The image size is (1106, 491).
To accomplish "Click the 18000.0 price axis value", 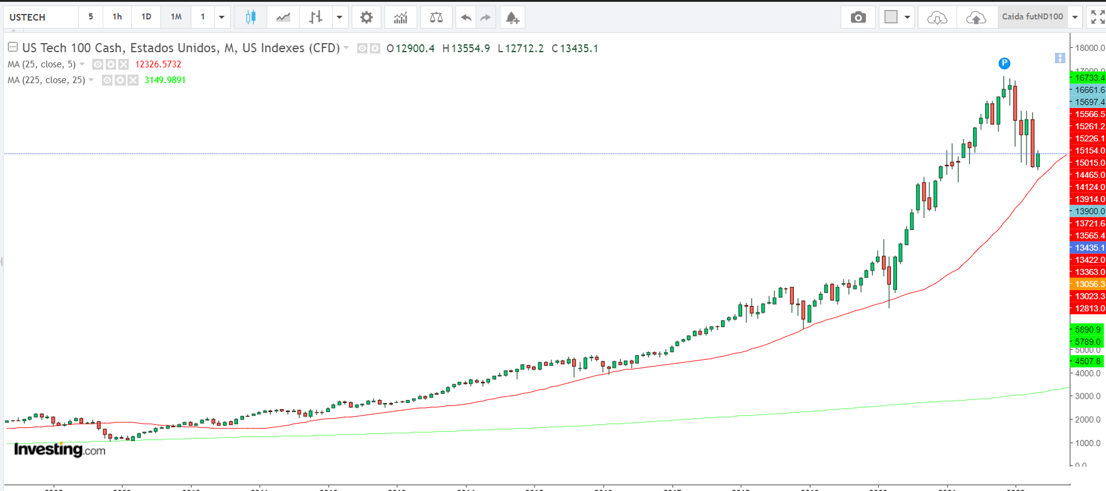I will pos(1090,48).
